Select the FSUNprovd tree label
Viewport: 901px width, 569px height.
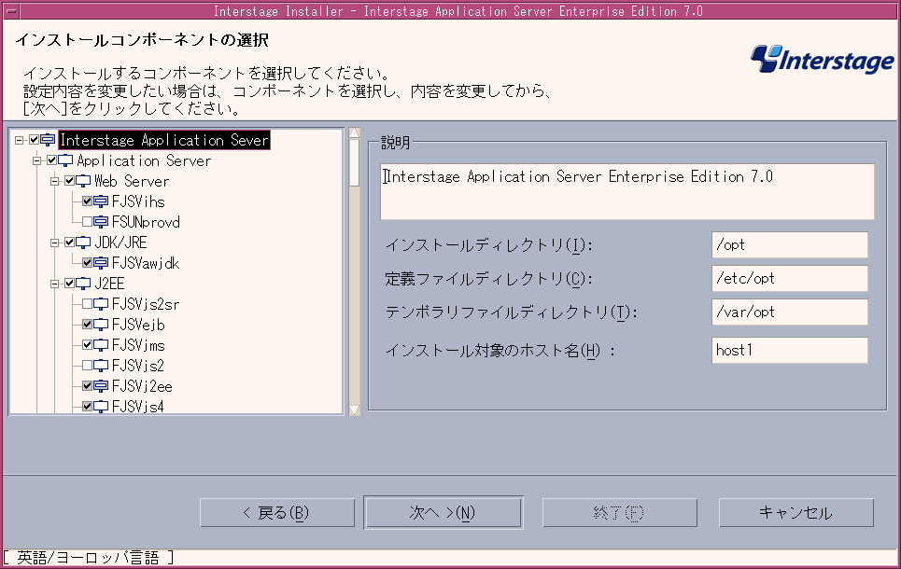(x=146, y=222)
